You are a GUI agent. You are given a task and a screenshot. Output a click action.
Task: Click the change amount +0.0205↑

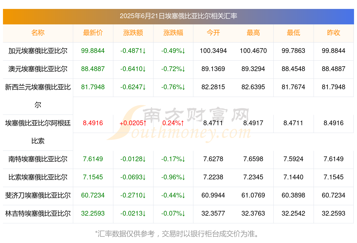pos(133,123)
